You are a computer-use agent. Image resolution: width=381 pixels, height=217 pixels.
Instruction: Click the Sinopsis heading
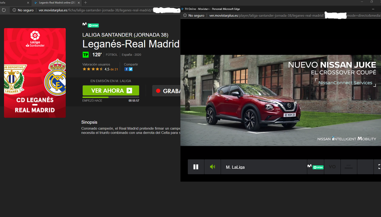89,122
